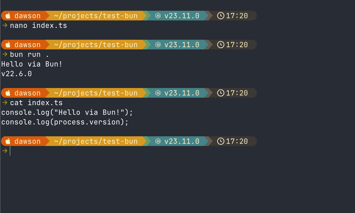Screen dimensions: 355x213
Task: Click the arrow before cat index.ts
Action: (x=5, y=103)
